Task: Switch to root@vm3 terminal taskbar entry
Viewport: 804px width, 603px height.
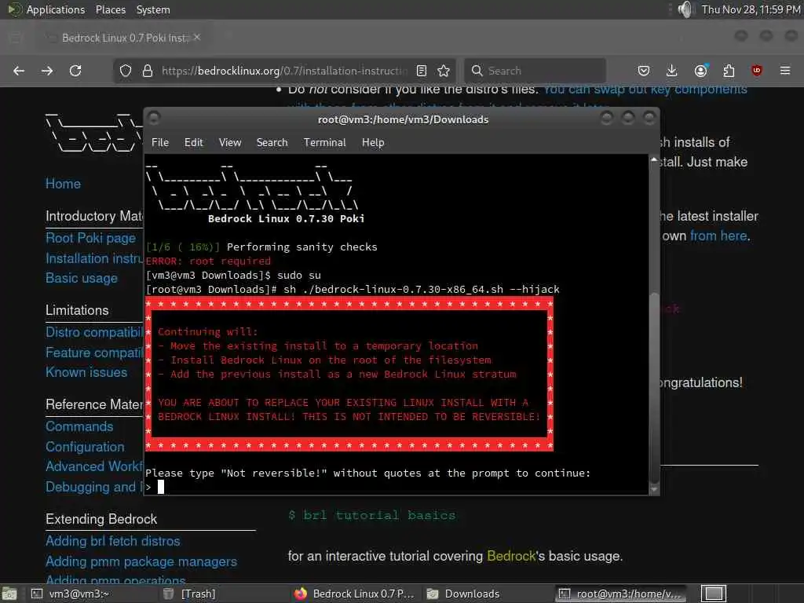Action: 620,594
